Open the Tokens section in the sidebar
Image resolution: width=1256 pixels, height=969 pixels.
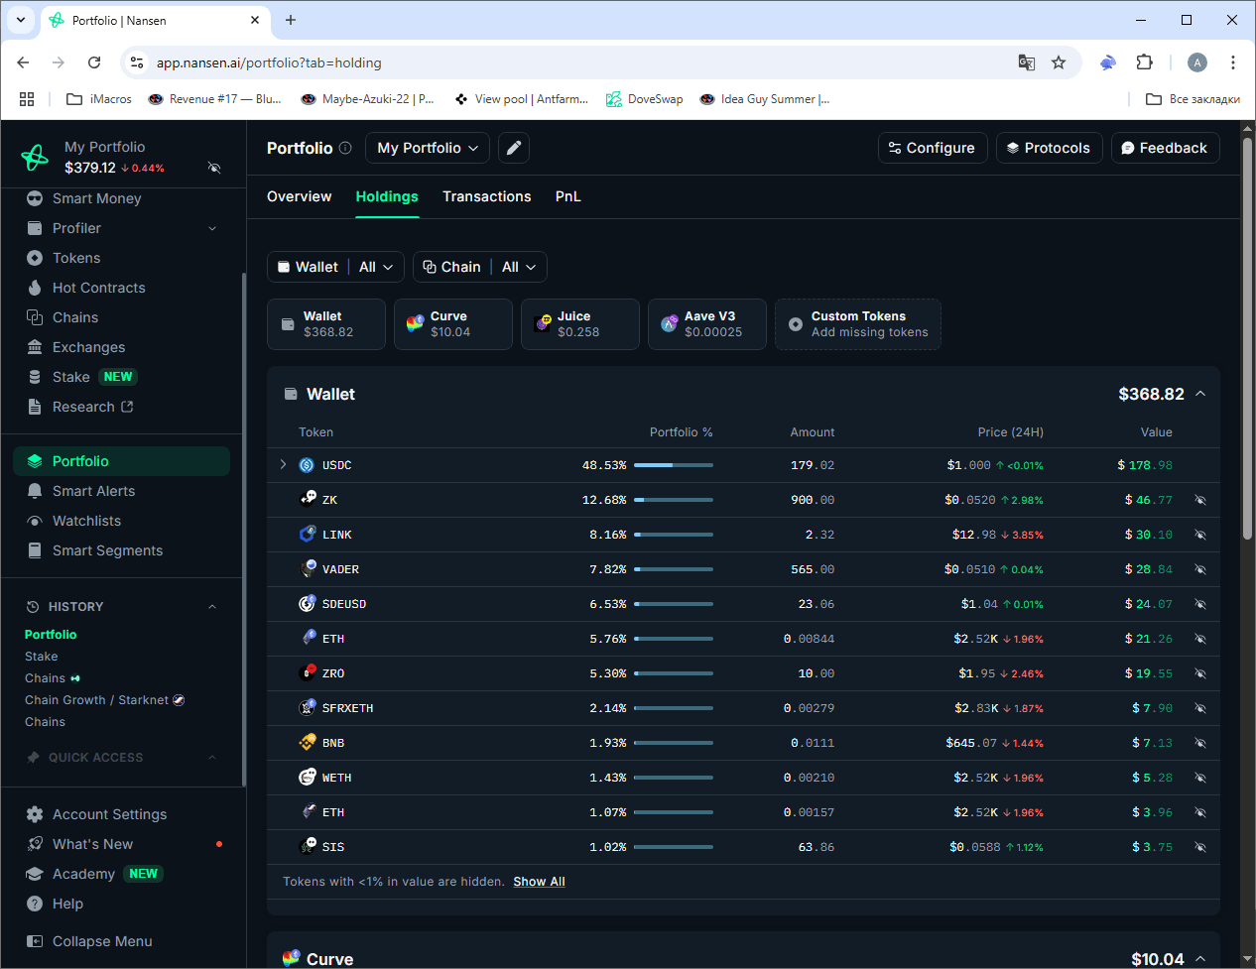[76, 258]
